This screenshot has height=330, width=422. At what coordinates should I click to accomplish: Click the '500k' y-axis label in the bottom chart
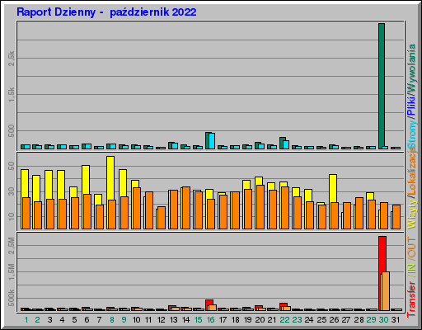[x=11, y=298]
